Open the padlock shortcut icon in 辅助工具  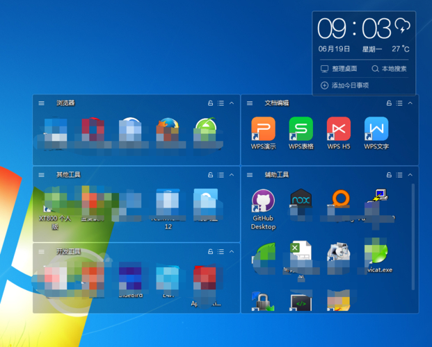(262, 302)
